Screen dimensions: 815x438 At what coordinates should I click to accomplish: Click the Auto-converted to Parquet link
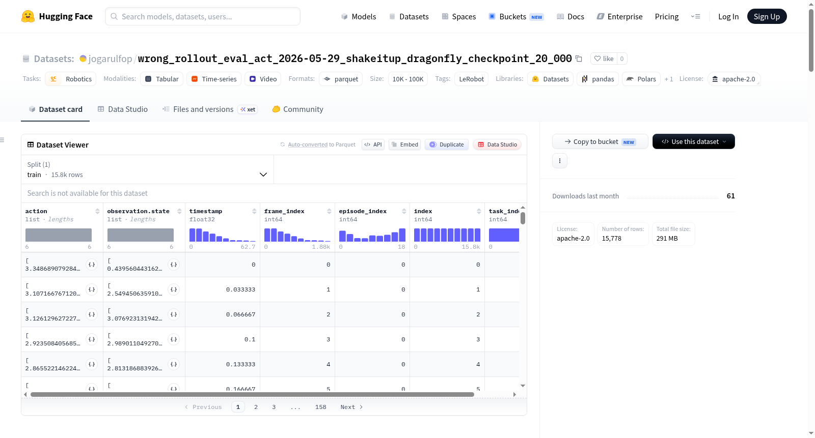308,144
